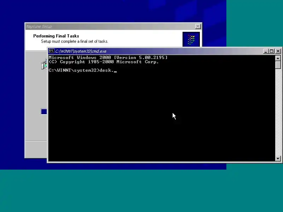Click the 'Microsoft Windows 2000 [Version 5.00.2195]' line
This screenshot has height=212, width=283.
pyautogui.click(x=108, y=58)
